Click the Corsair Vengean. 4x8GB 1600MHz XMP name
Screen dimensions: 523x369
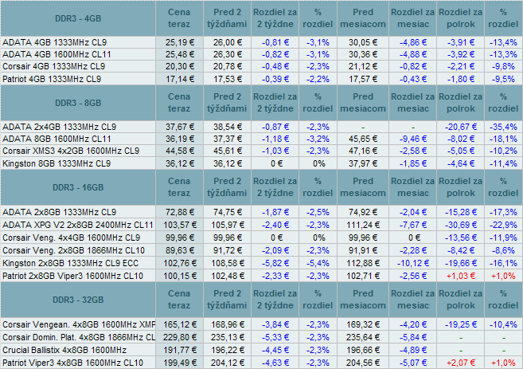pyautogui.click(x=79, y=324)
